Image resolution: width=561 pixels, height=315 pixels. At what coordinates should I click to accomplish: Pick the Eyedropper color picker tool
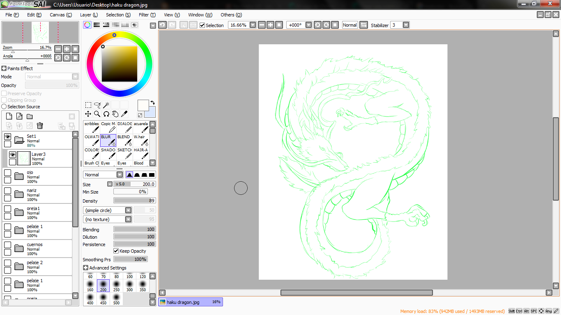click(124, 114)
